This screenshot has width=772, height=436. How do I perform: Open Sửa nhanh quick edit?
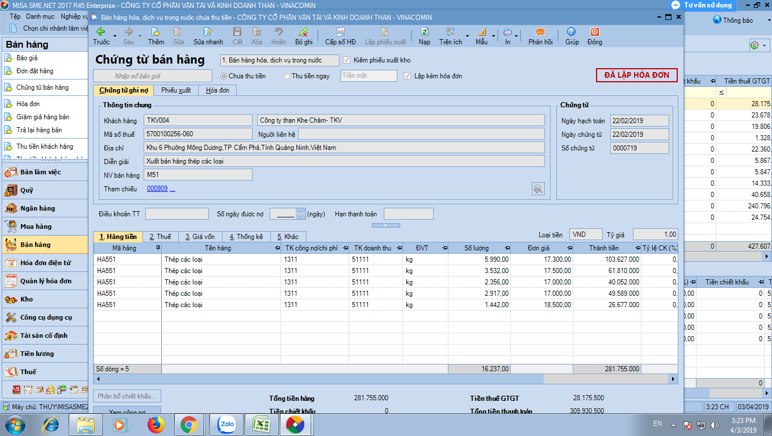208,36
